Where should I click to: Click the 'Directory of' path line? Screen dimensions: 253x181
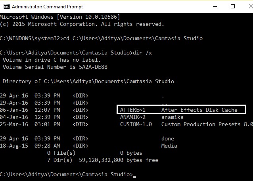pos(88,81)
